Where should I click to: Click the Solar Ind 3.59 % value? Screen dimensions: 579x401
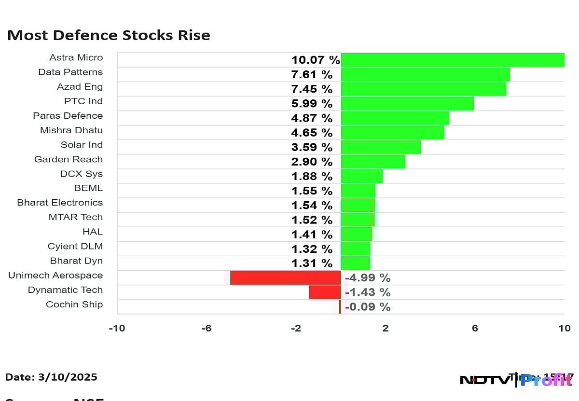312,147
